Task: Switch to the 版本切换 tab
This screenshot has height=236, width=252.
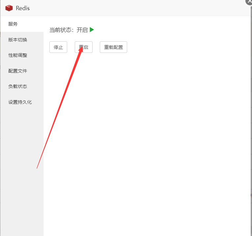Action: [22, 40]
